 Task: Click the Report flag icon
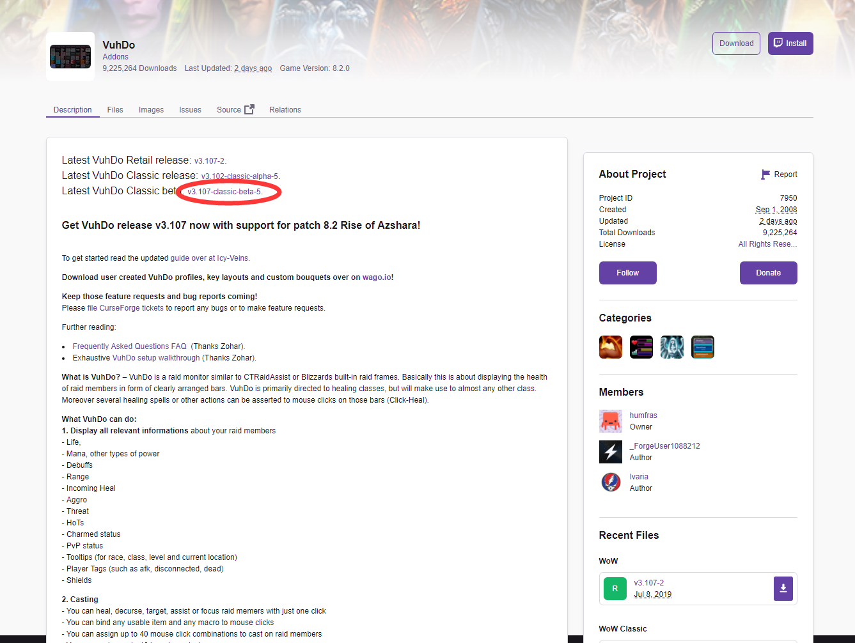click(x=765, y=174)
